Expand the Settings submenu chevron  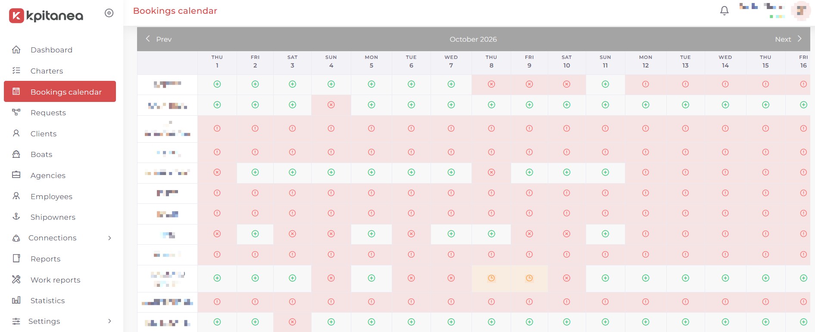tap(109, 321)
